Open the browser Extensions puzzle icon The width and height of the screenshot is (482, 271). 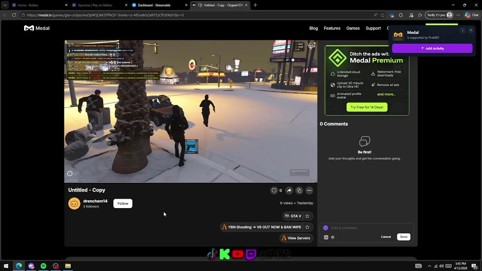(x=401, y=15)
